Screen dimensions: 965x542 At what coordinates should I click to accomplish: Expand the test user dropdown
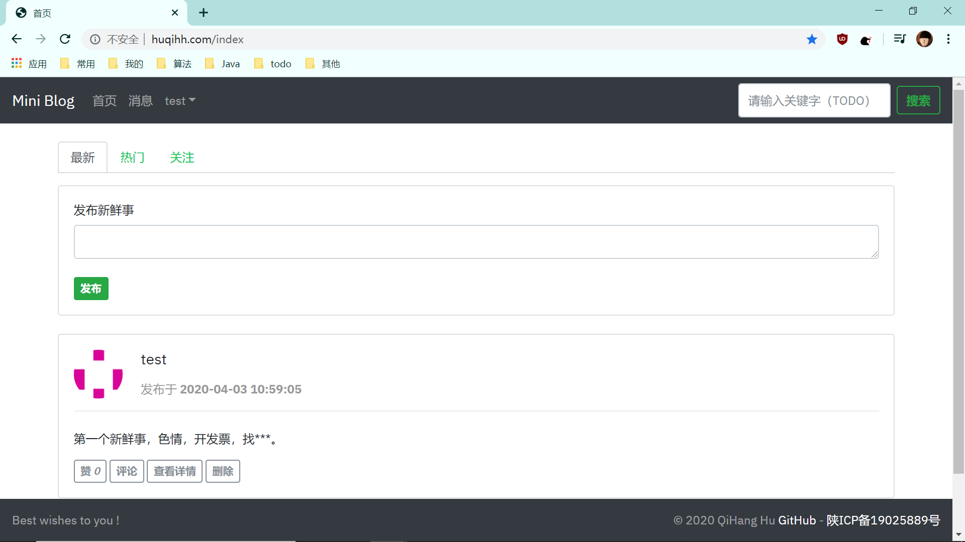[x=180, y=101]
